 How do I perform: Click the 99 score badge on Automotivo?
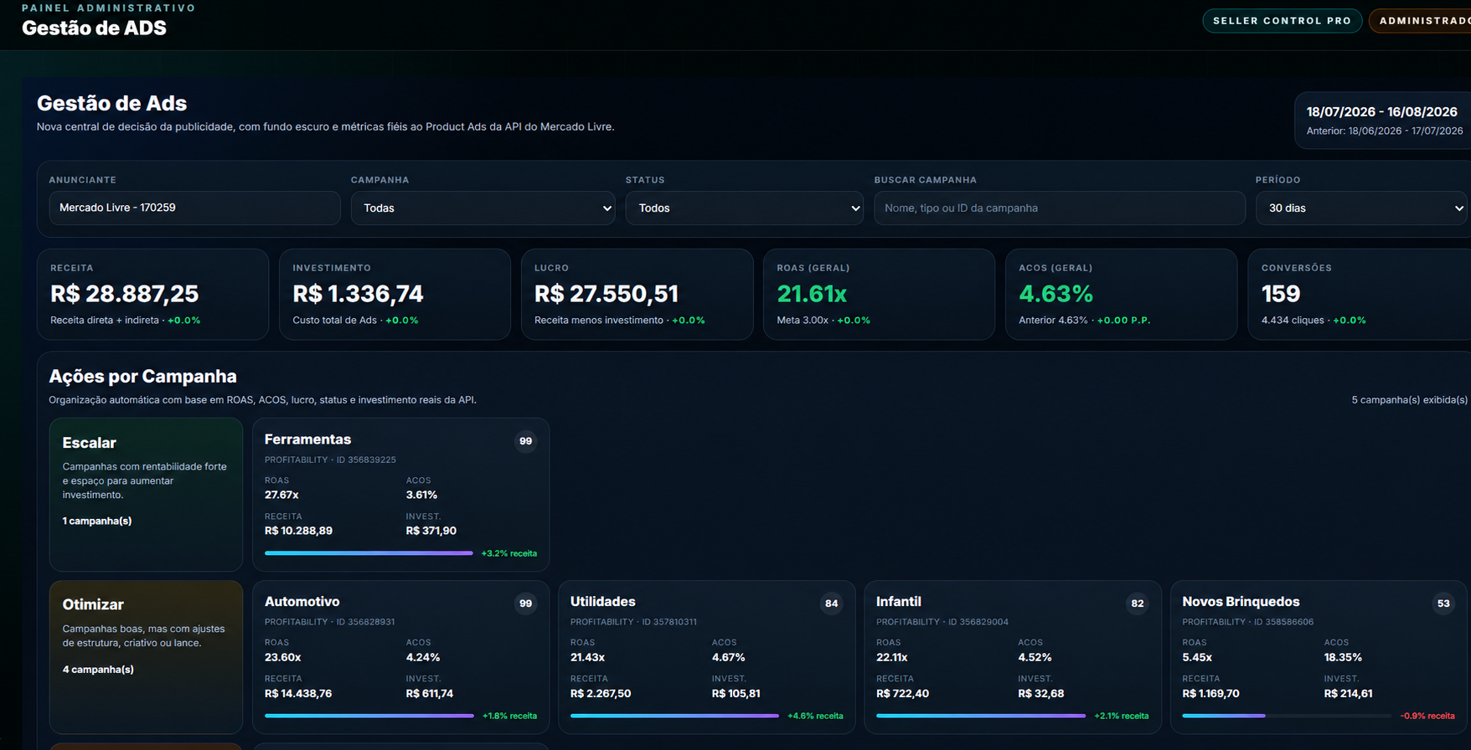click(x=525, y=604)
